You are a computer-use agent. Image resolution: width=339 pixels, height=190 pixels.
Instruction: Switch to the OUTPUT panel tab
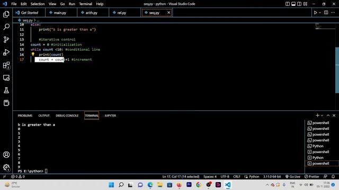[44, 116]
